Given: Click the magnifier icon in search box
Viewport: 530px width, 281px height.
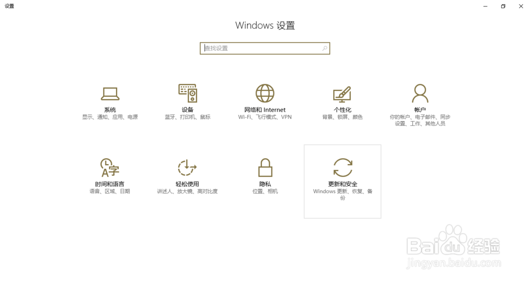Looking at the screenshot, I should pos(324,48).
